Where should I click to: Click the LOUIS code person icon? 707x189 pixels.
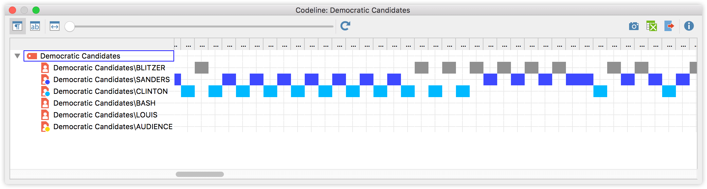45,115
